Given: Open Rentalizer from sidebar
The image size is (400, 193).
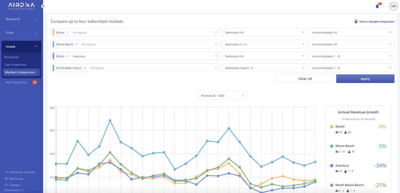Looking at the screenshot, I should 12,57.
